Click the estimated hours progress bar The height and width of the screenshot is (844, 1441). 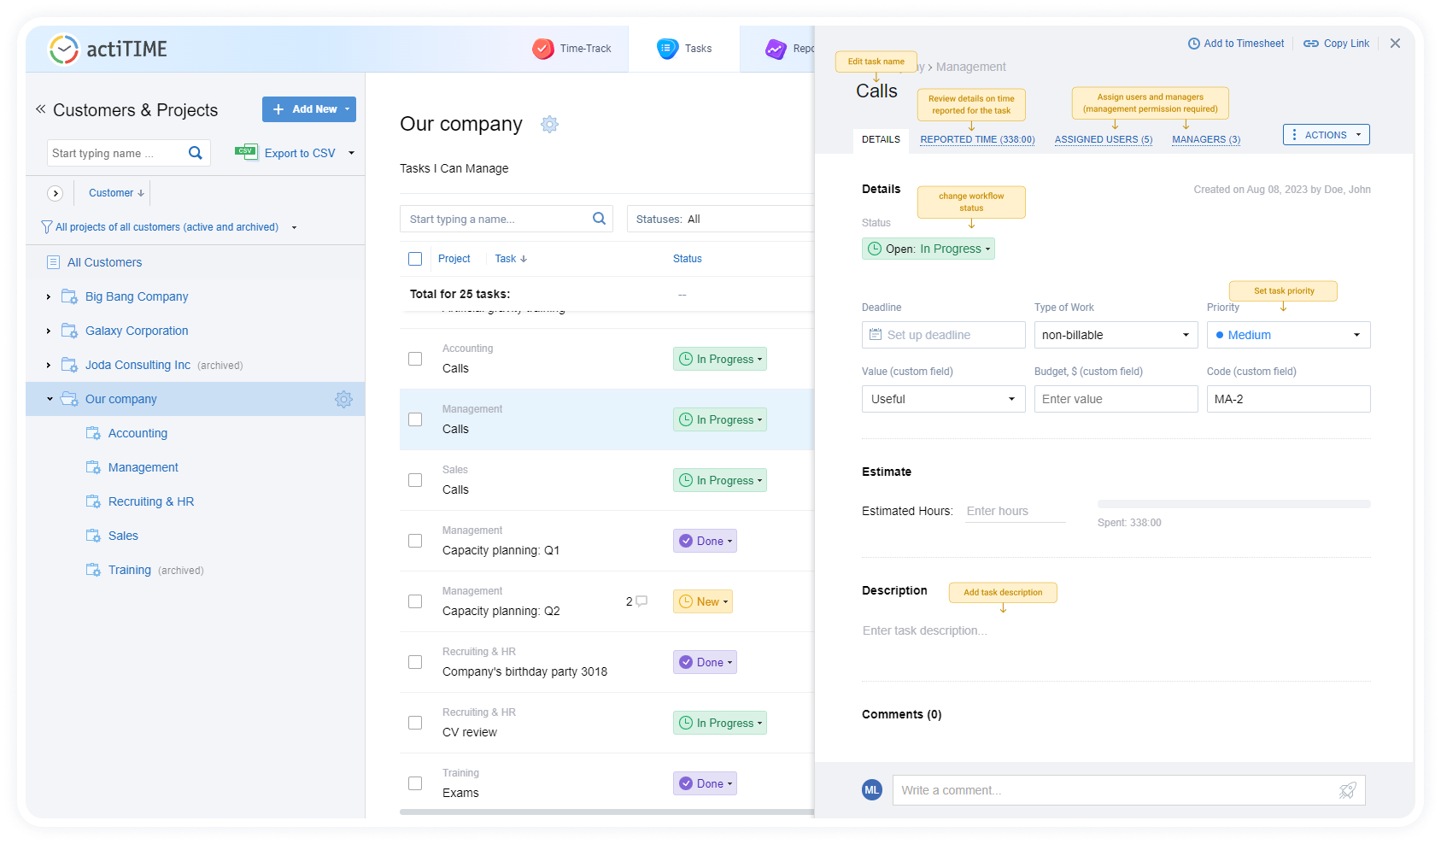coord(1233,504)
